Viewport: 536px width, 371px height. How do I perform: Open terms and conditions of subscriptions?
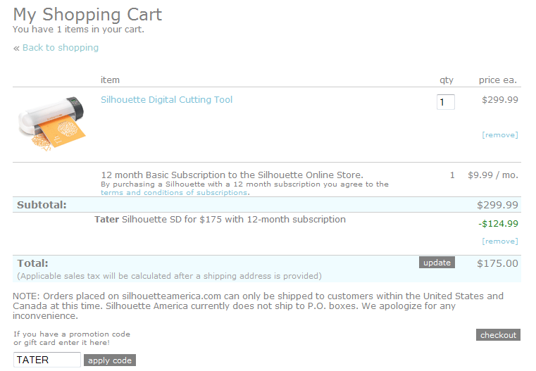click(x=174, y=193)
